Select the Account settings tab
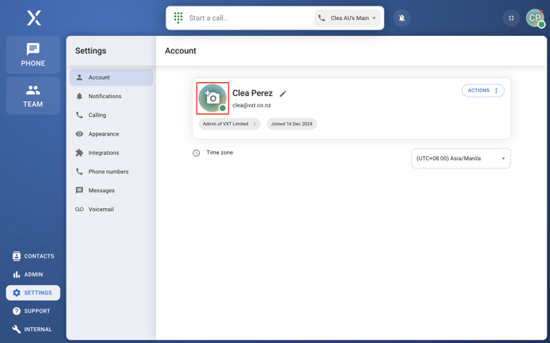 pyautogui.click(x=111, y=77)
